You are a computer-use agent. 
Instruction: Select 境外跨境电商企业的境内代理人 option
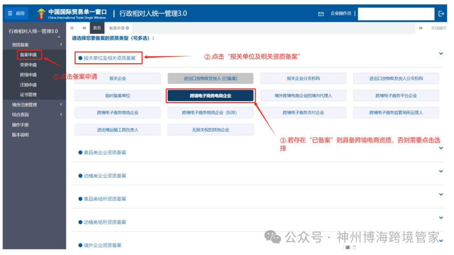(303, 96)
